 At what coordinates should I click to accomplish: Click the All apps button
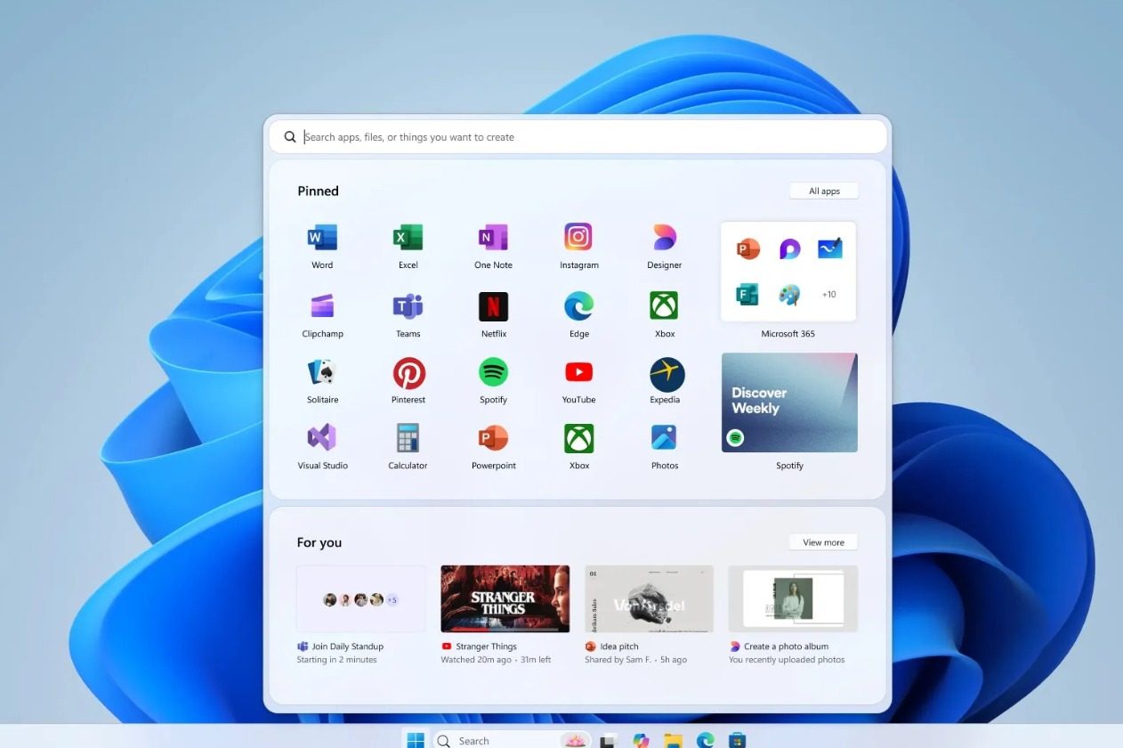tap(824, 191)
